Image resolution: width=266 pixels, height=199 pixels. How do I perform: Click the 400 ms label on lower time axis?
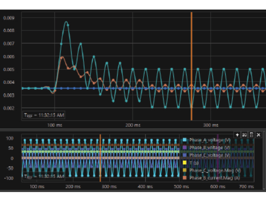coord(145,187)
